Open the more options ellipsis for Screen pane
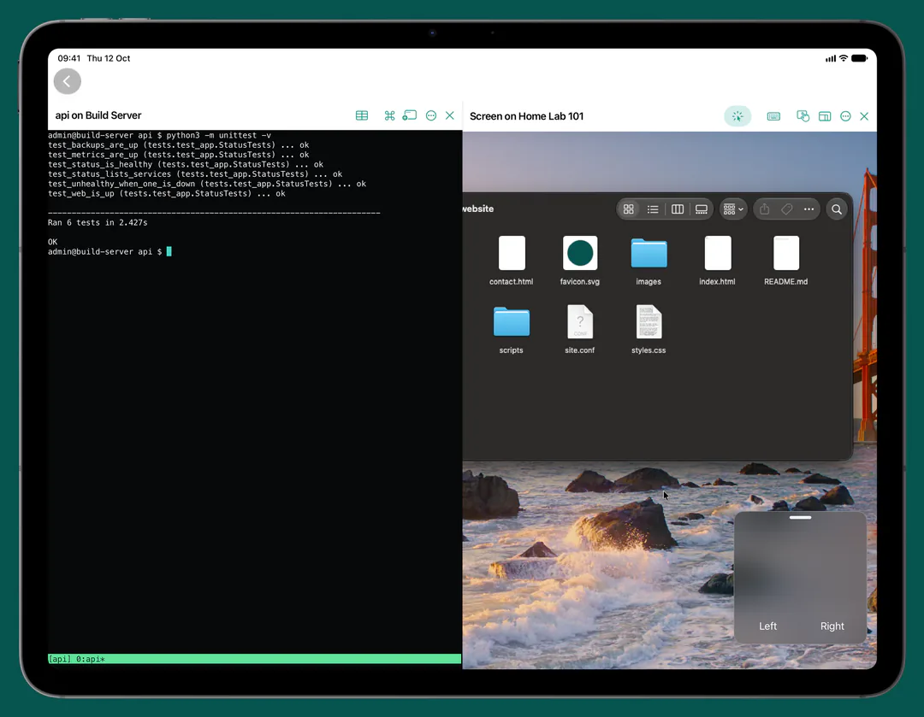 [x=845, y=116]
